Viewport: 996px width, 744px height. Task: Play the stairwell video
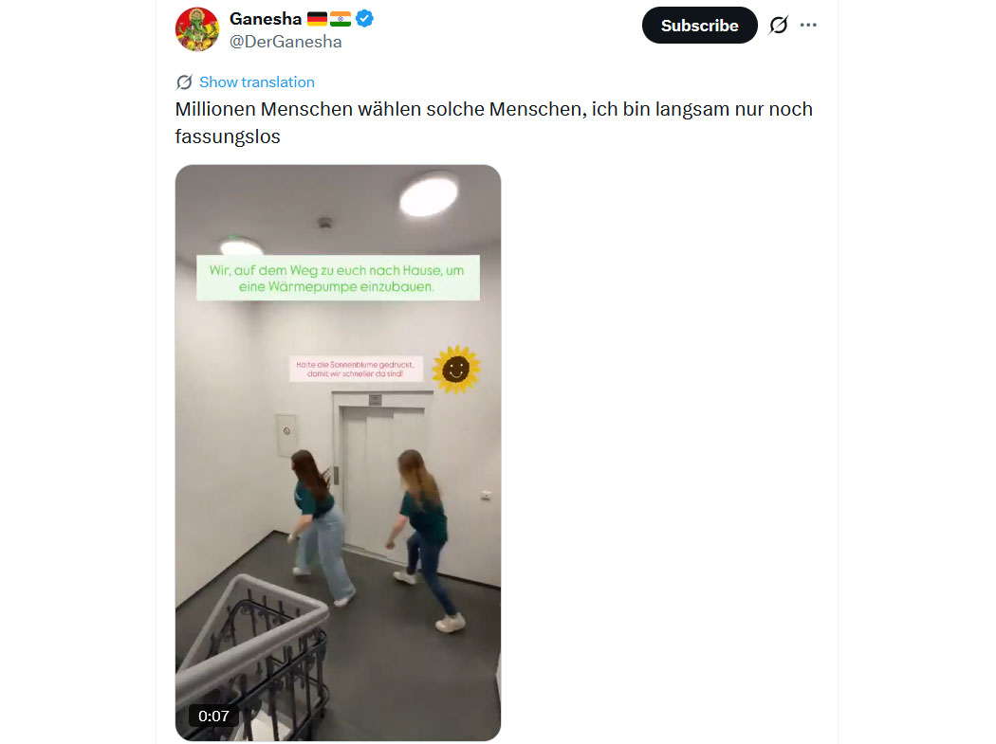coord(338,453)
